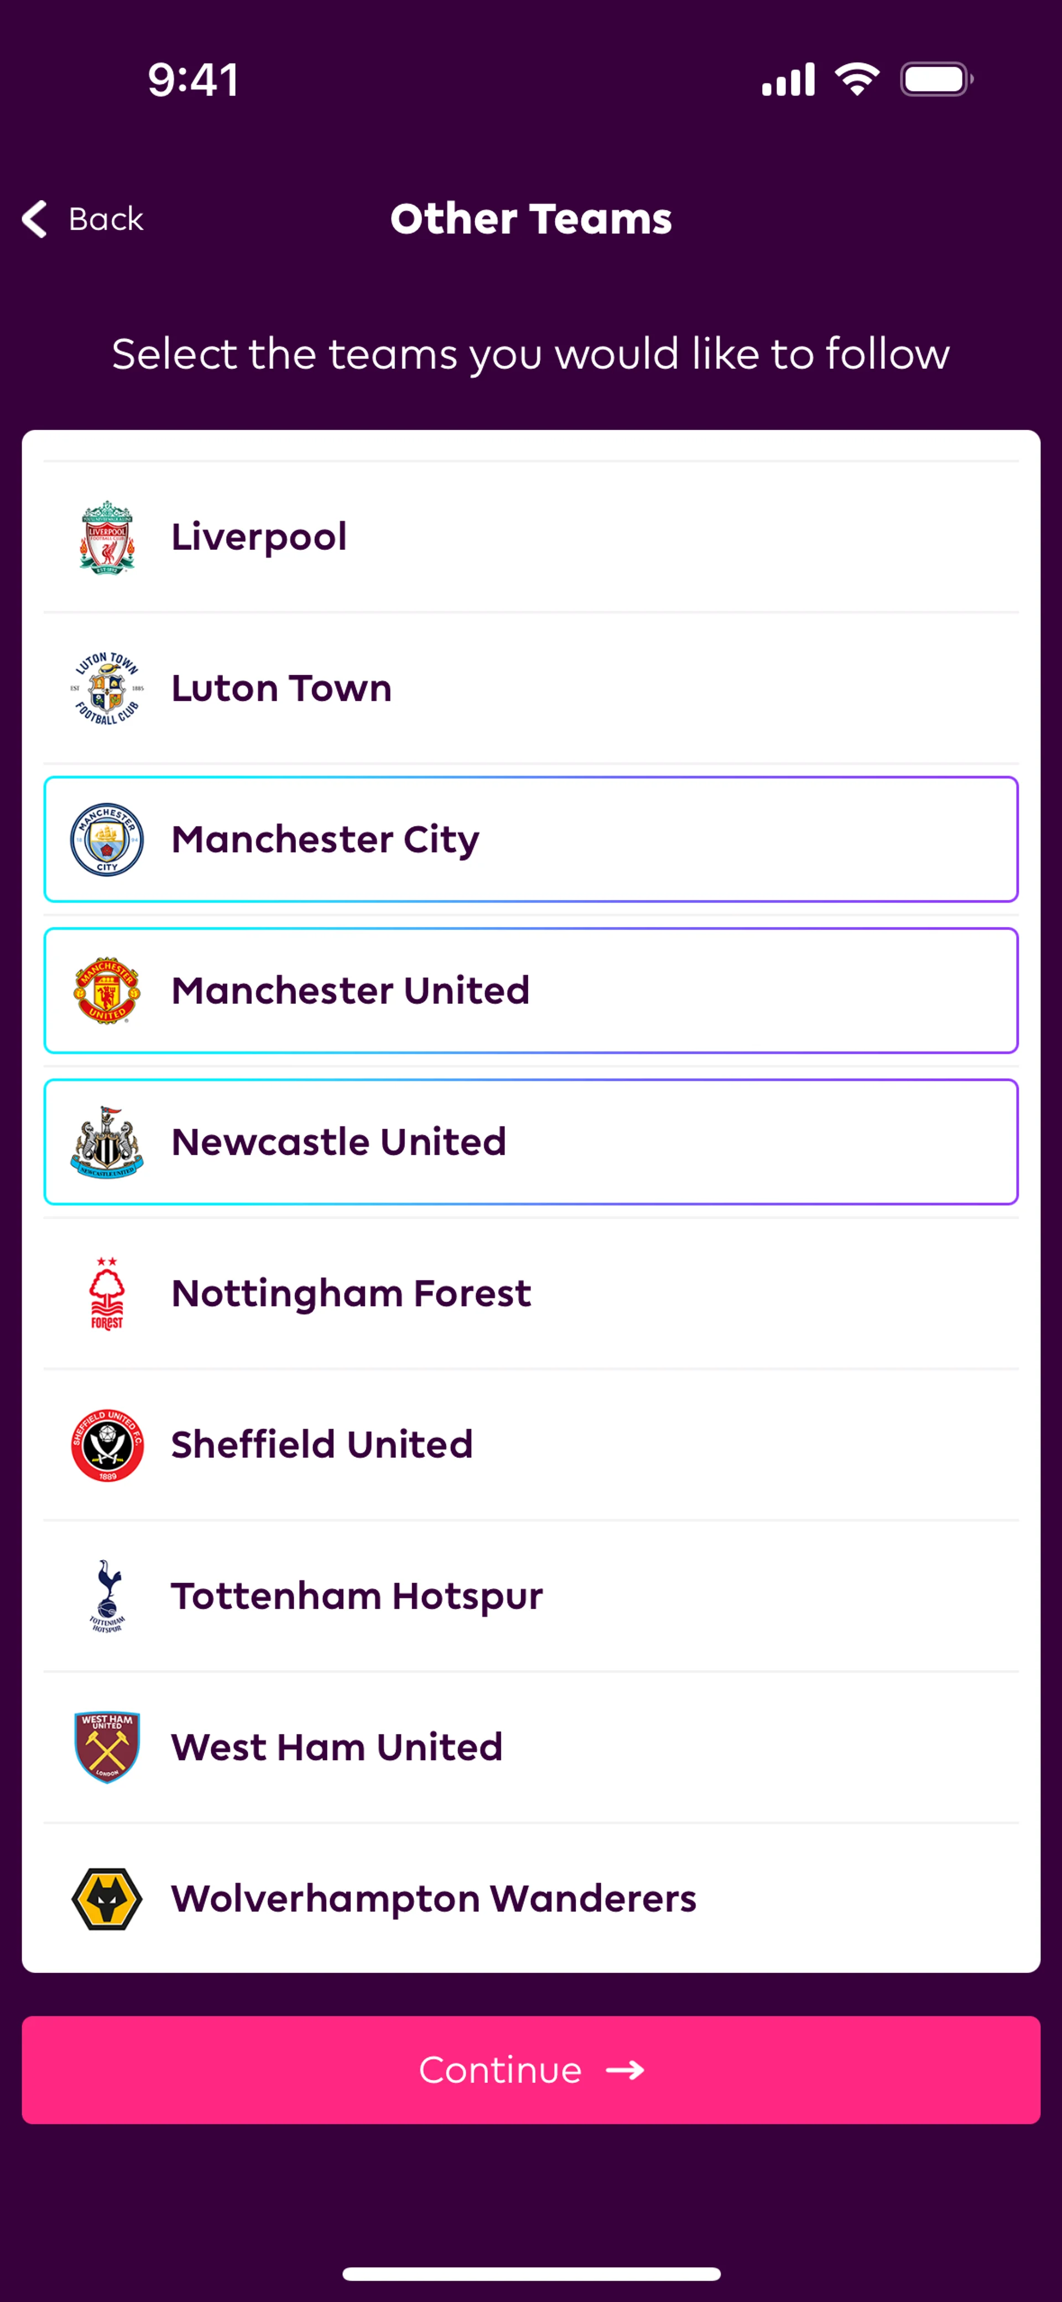Tap the Sheffield United badge icon
This screenshot has height=2302, width=1062.
[x=106, y=1445]
